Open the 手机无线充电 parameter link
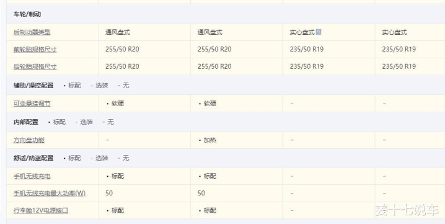The height and width of the screenshot is (224, 445). point(32,176)
